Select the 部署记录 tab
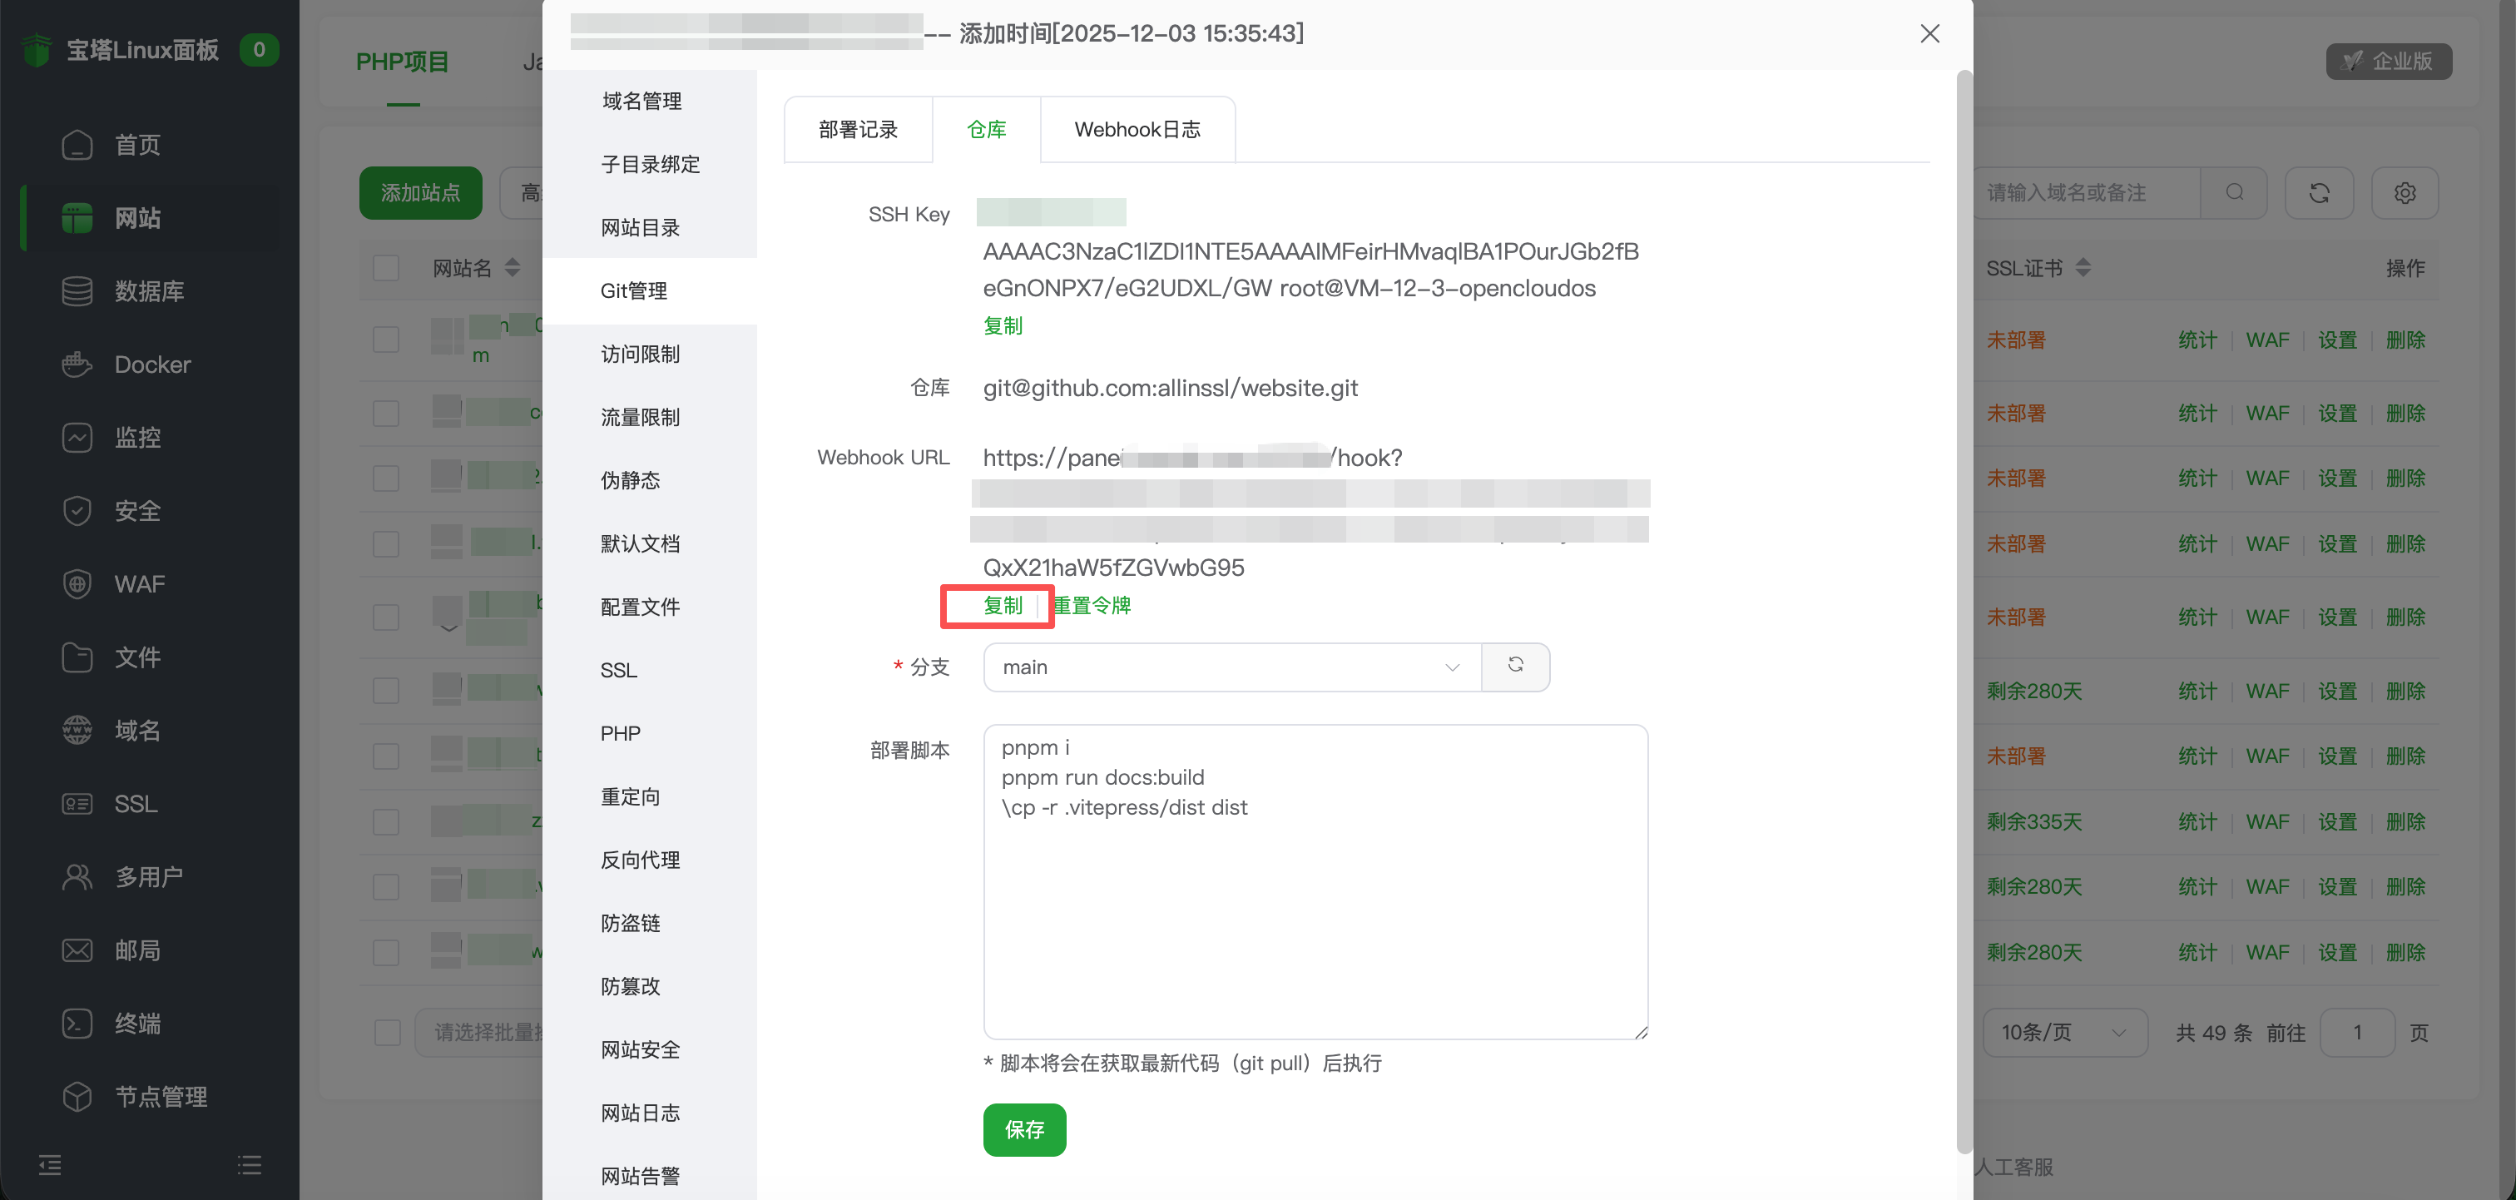 tap(858, 128)
